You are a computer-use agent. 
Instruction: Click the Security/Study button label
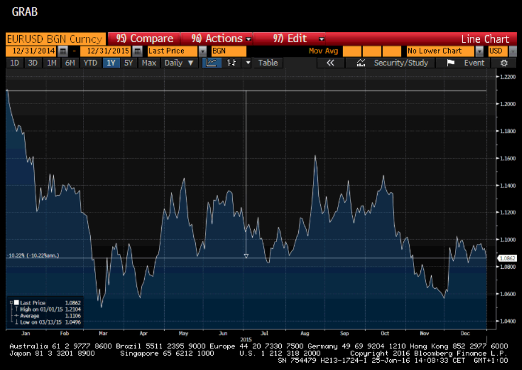(x=401, y=63)
